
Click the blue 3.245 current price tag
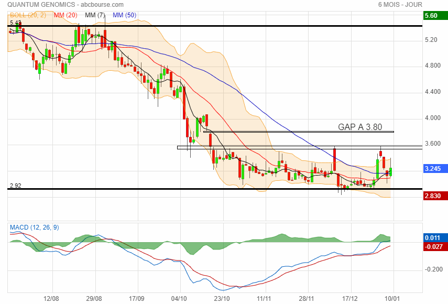coord(435,169)
